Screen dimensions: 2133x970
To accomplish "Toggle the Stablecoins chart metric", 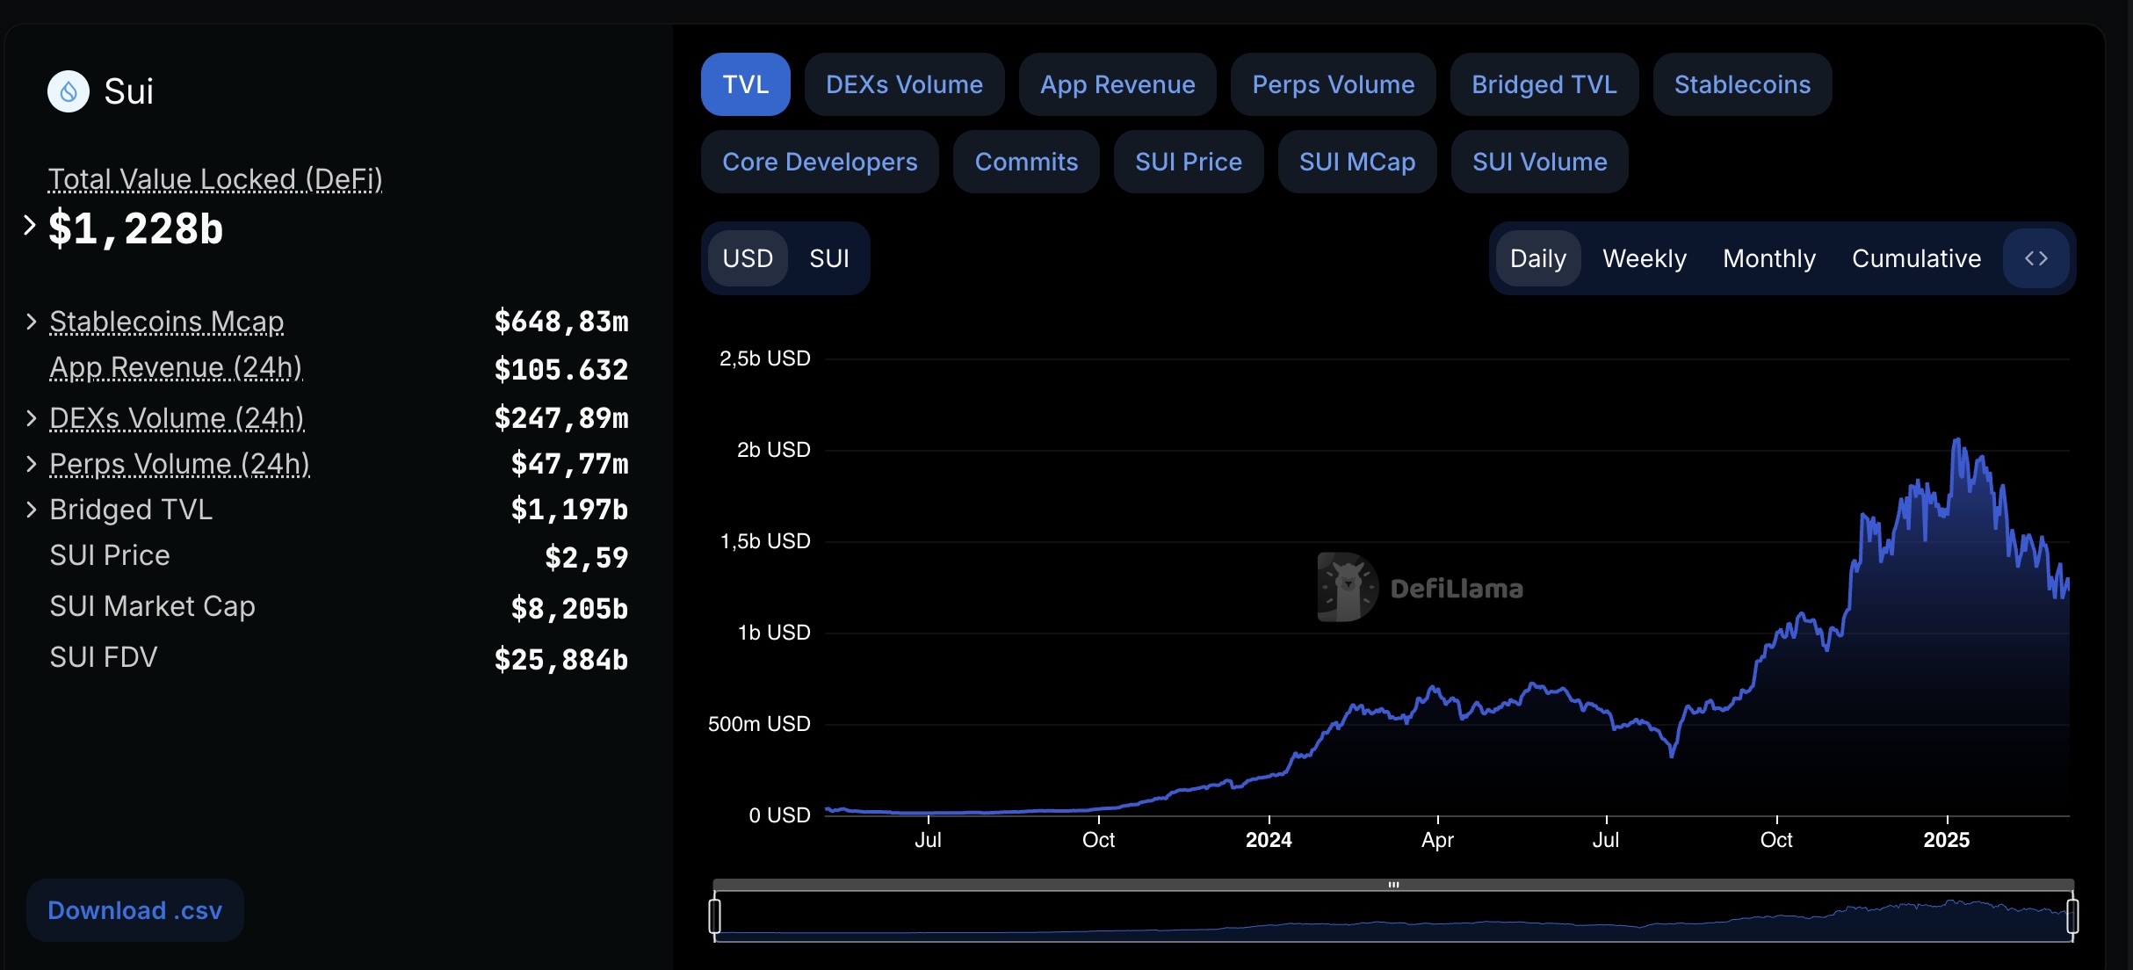I will click(1742, 84).
